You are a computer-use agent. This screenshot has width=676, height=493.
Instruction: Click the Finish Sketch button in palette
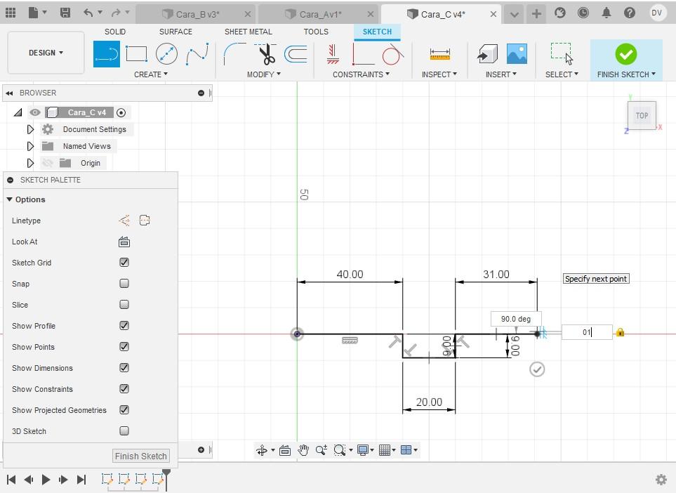point(140,456)
